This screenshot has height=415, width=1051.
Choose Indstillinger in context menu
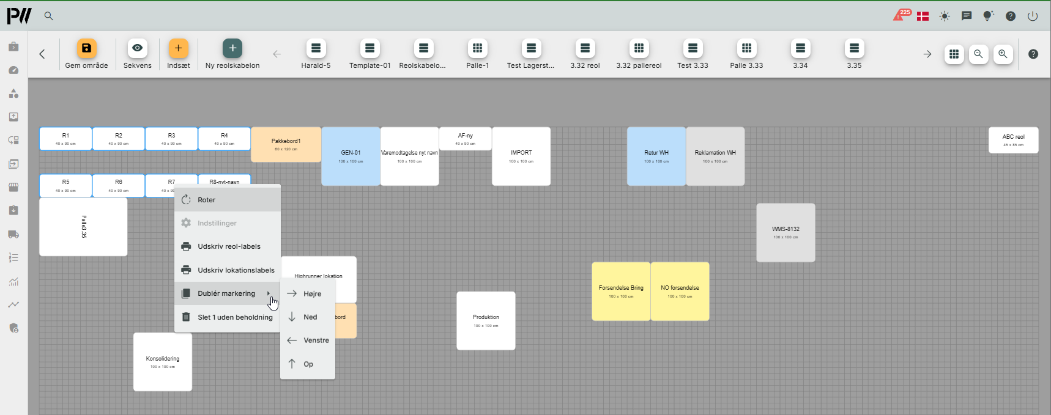tap(228, 223)
